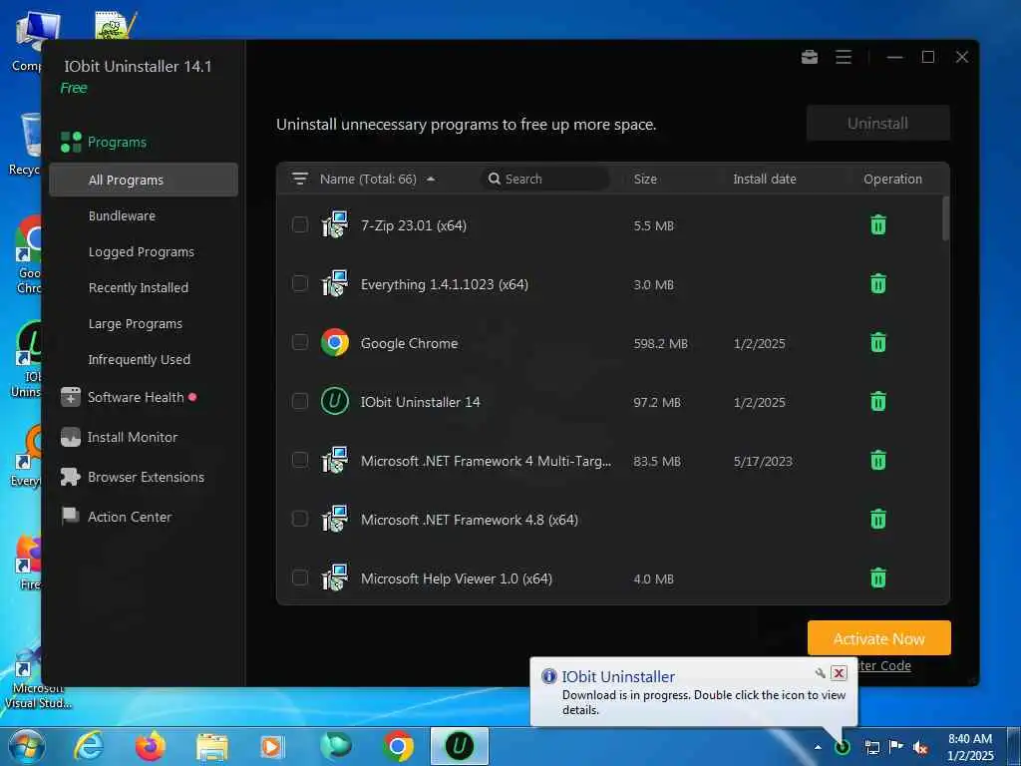Click the Action Center flag in tray
Screen dimensions: 1021x766
[895, 747]
